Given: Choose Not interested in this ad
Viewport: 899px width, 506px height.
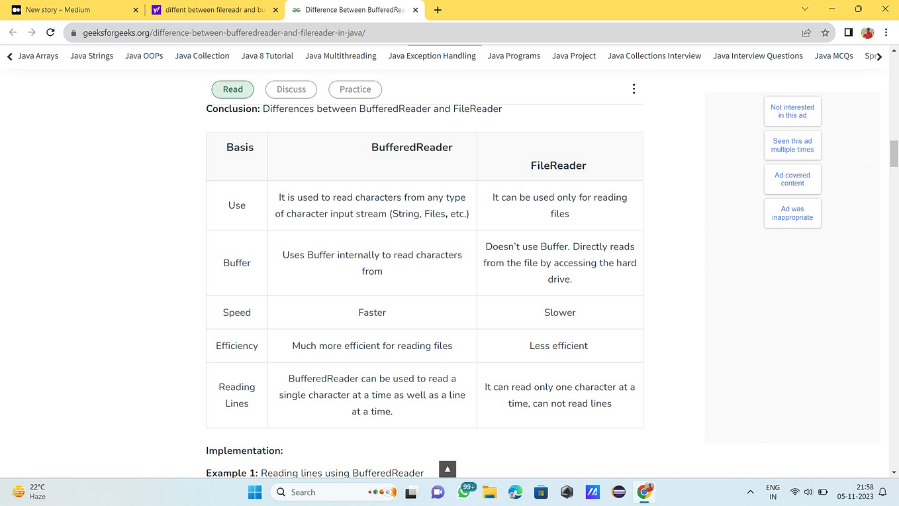Looking at the screenshot, I should click(x=792, y=111).
